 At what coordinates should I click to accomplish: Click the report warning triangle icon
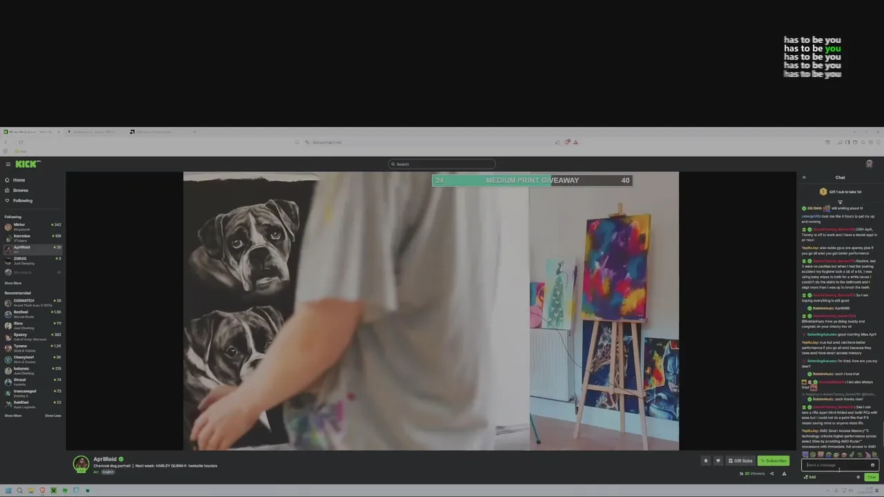[x=784, y=474]
